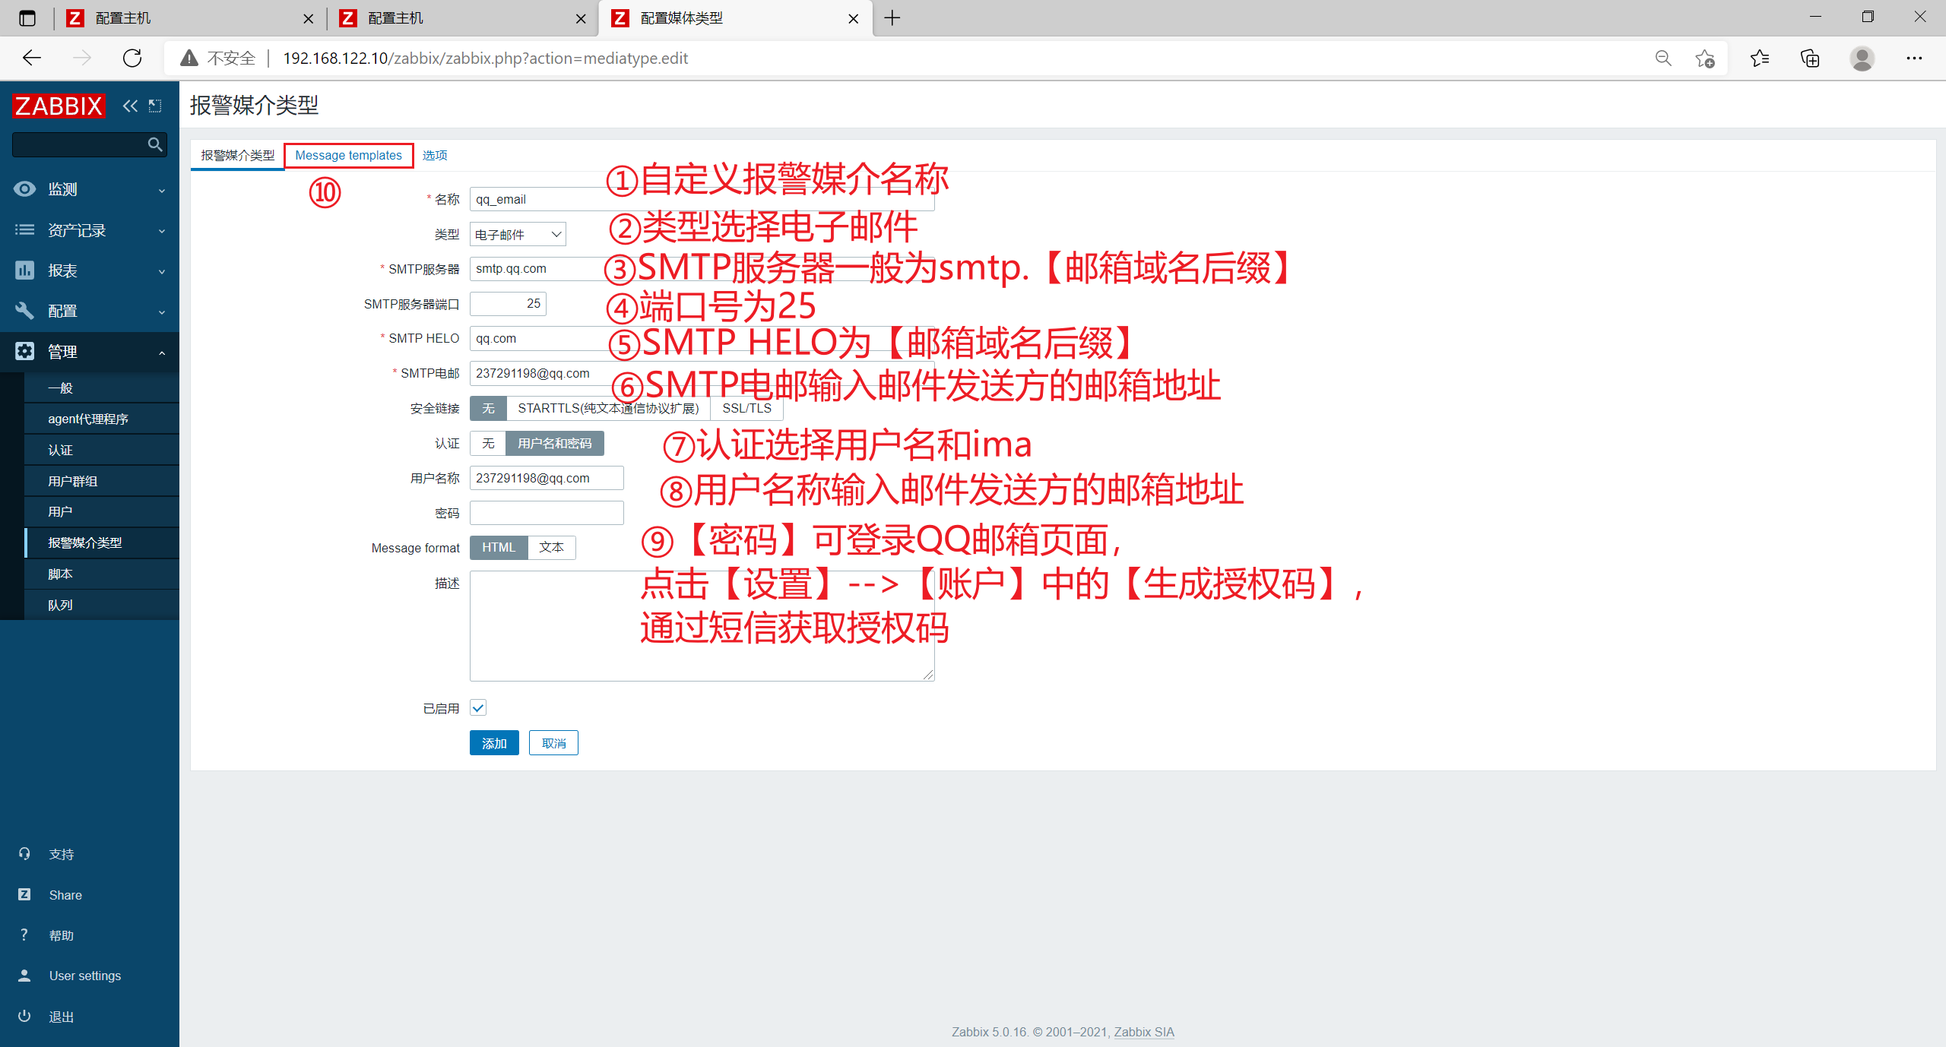Select 文本 message format
This screenshot has height=1047, width=1946.
tap(552, 548)
